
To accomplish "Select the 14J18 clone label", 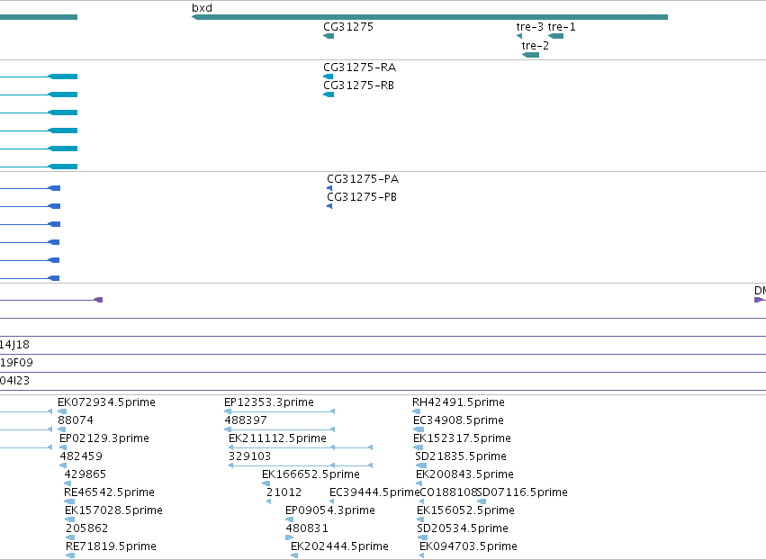I will click(14, 345).
